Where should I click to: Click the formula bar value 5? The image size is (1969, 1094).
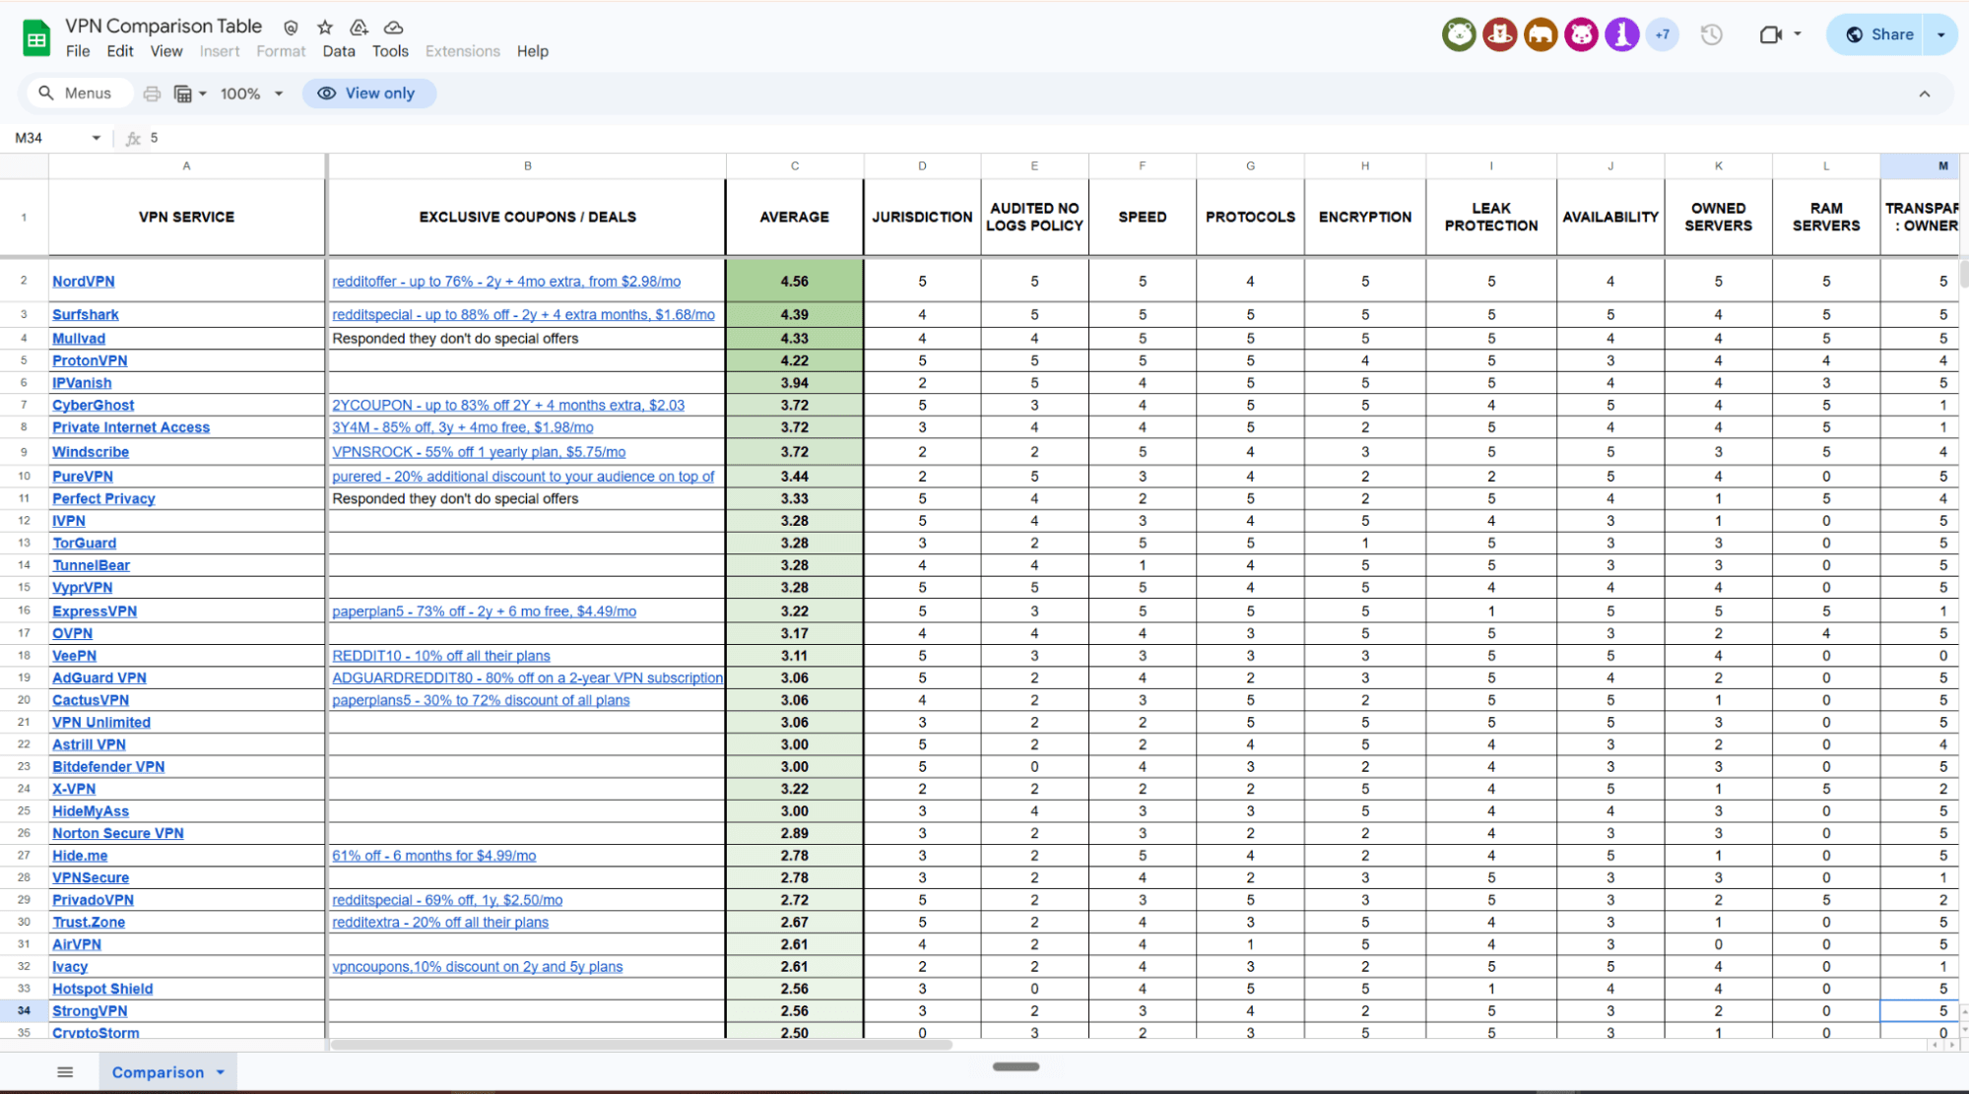(x=154, y=138)
